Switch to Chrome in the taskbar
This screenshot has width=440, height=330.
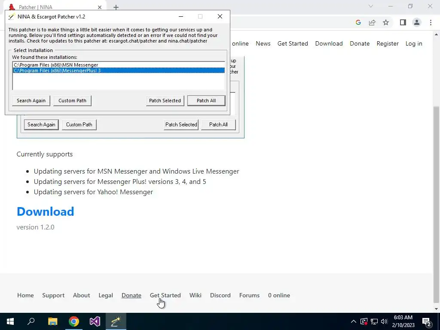click(74, 321)
